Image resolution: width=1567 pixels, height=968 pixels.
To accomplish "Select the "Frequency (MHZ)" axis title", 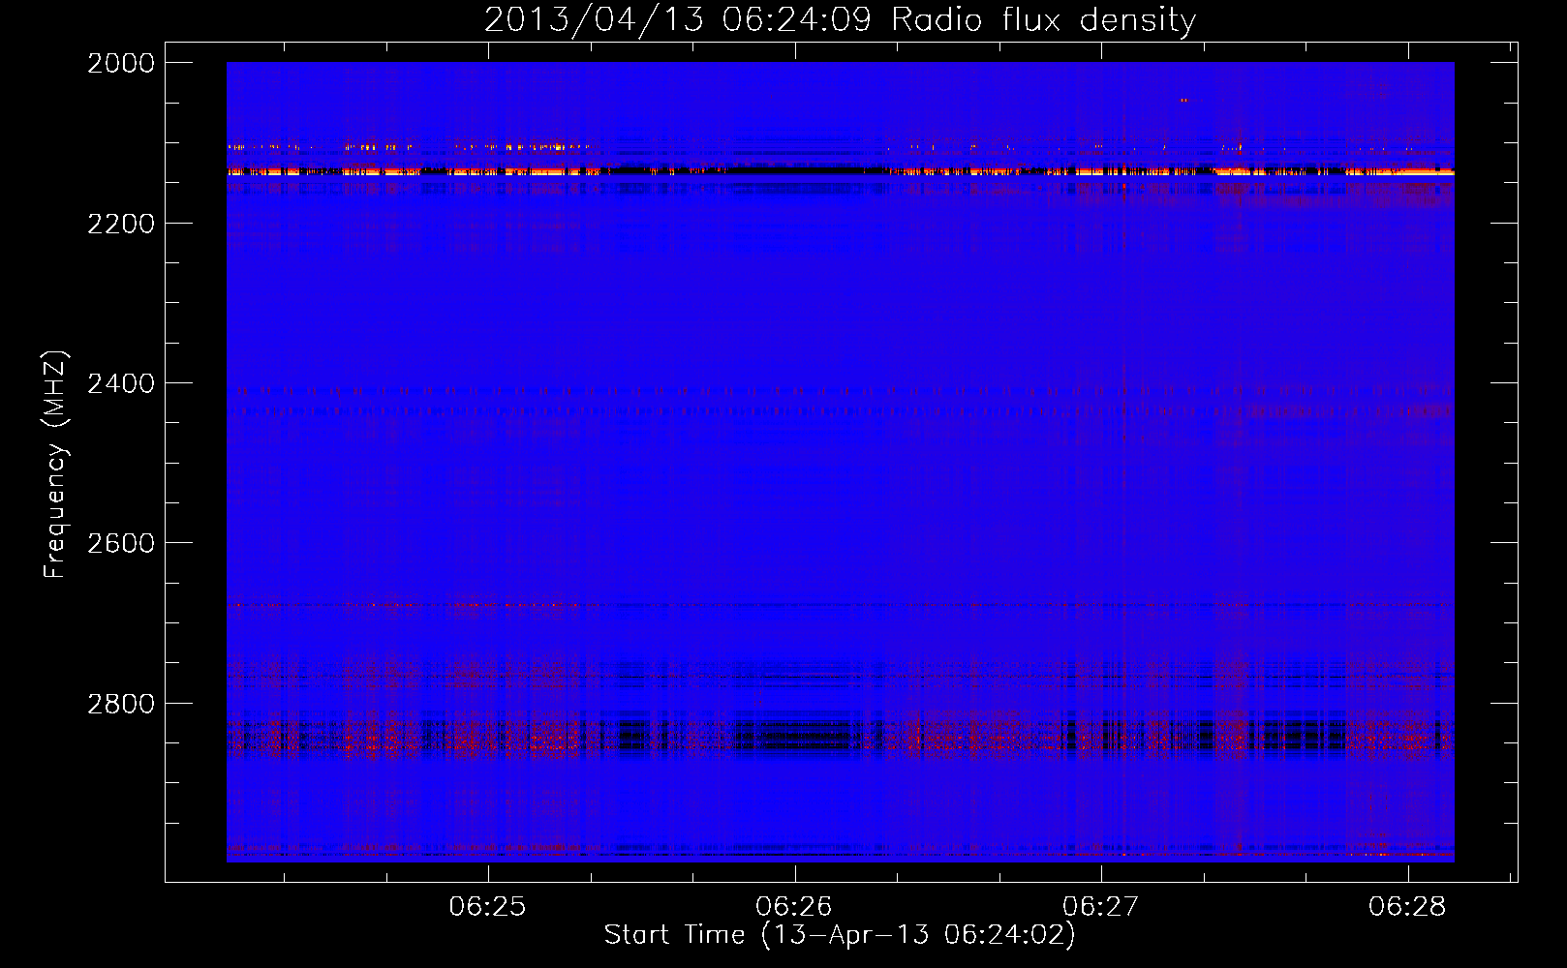I will 55,465.
